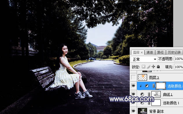This screenshot has height=114, width=183.
Task: Switch to the 通道 tab
Action: click(x=150, y=52)
